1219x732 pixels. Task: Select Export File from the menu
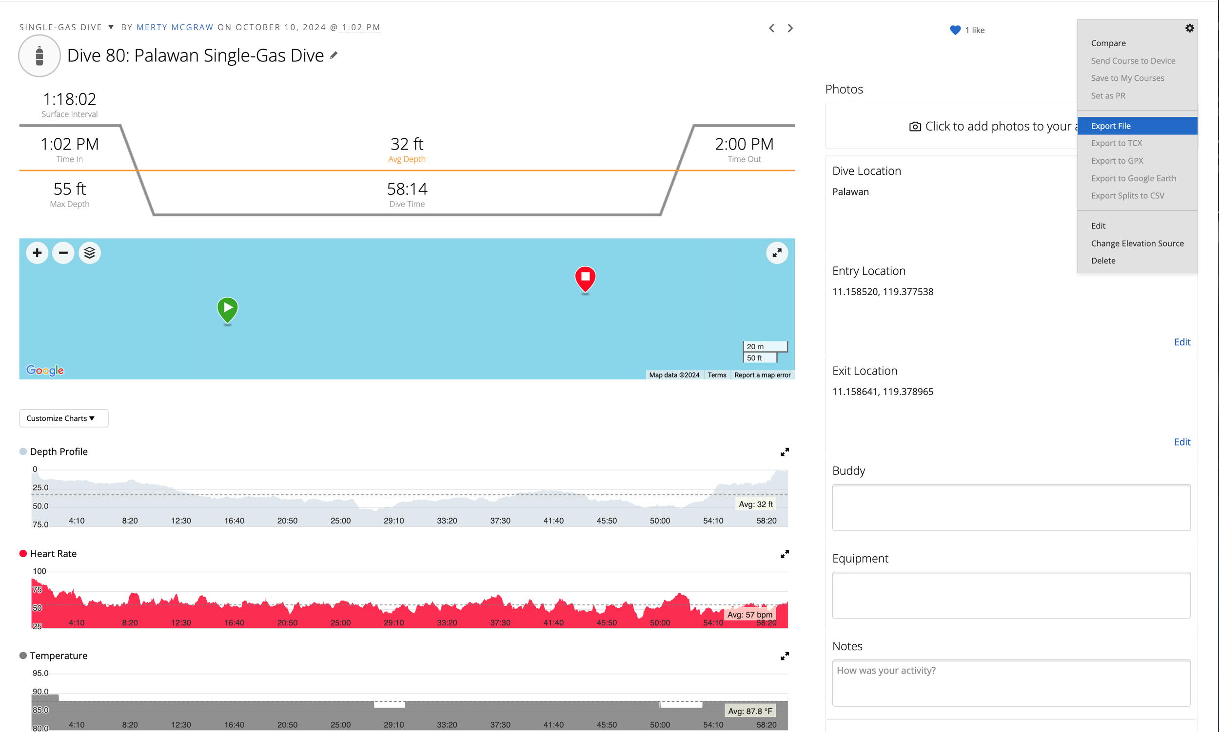coord(1110,126)
